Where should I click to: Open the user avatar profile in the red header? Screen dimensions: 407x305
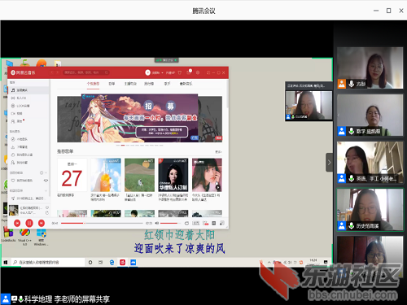[147, 72]
